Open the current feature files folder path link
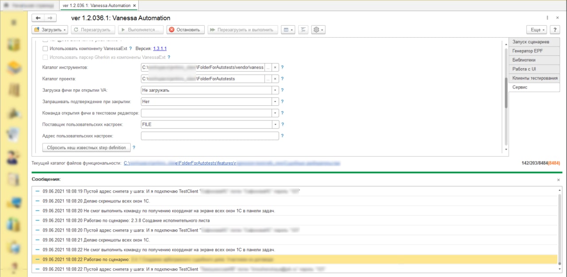The height and width of the screenshot is (277, 567). click(232, 163)
